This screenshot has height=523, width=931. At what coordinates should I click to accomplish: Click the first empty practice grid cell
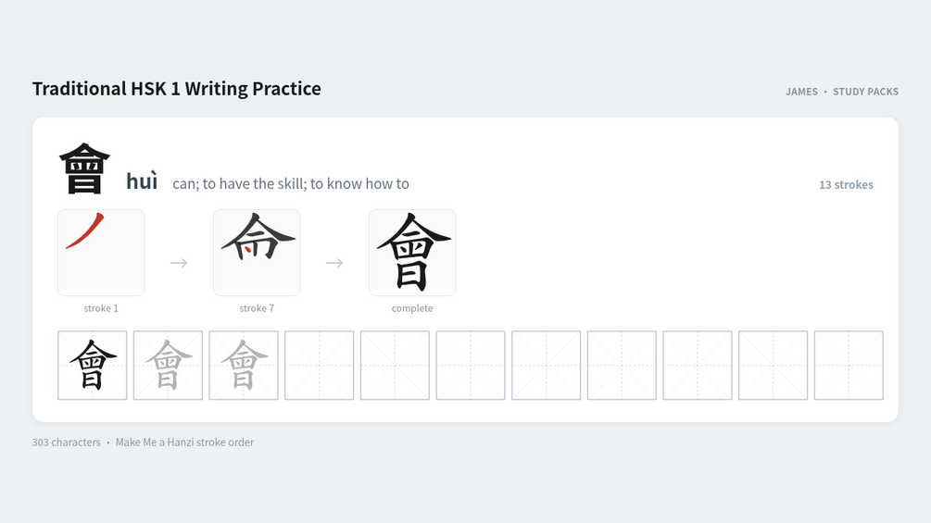(x=319, y=366)
